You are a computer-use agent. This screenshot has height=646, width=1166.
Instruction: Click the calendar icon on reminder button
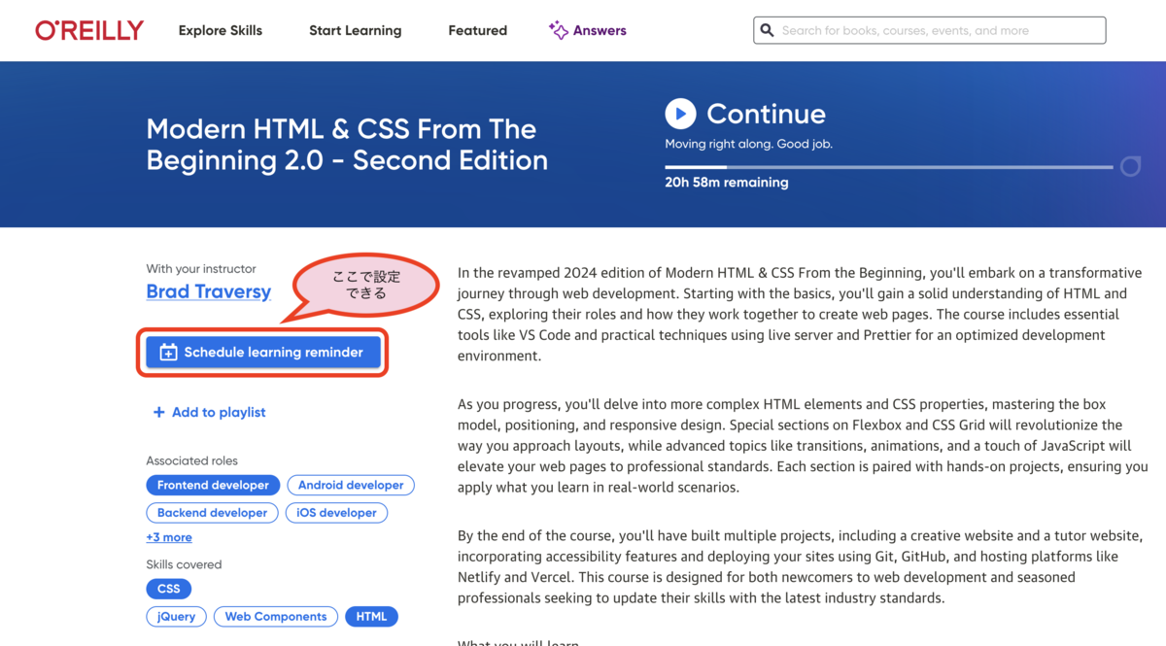click(x=168, y=353)
